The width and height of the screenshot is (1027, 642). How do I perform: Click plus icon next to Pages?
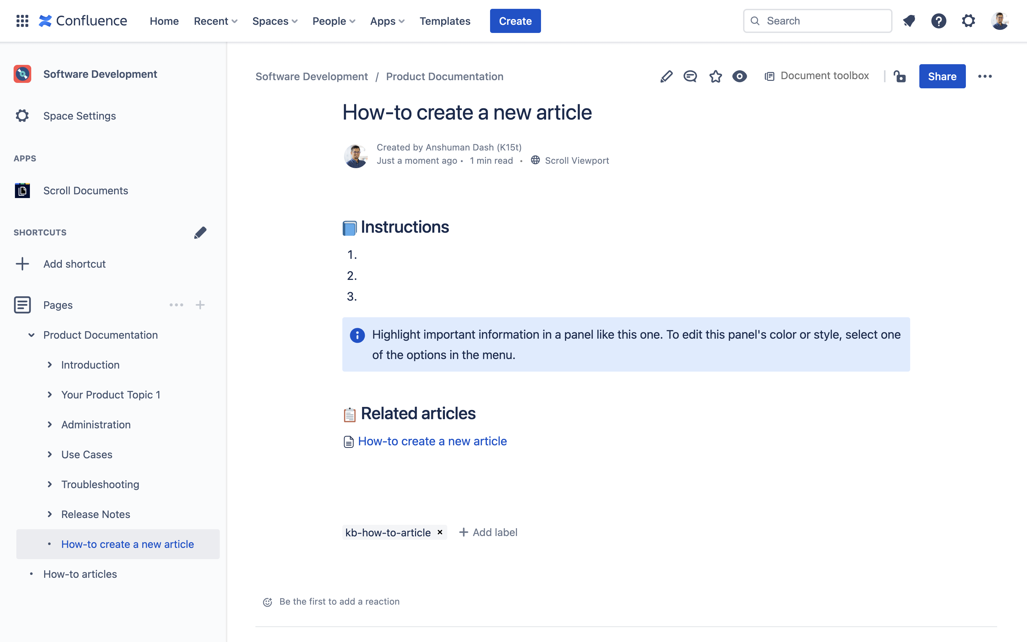point(200,305)
